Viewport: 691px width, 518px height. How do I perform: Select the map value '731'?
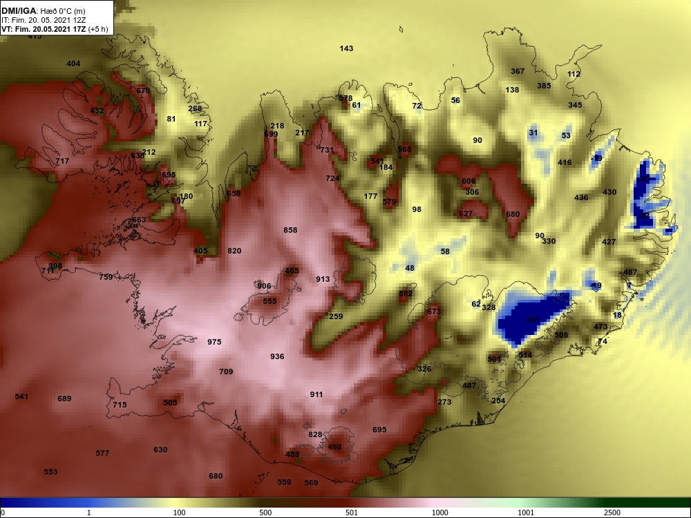pos(327,150)
